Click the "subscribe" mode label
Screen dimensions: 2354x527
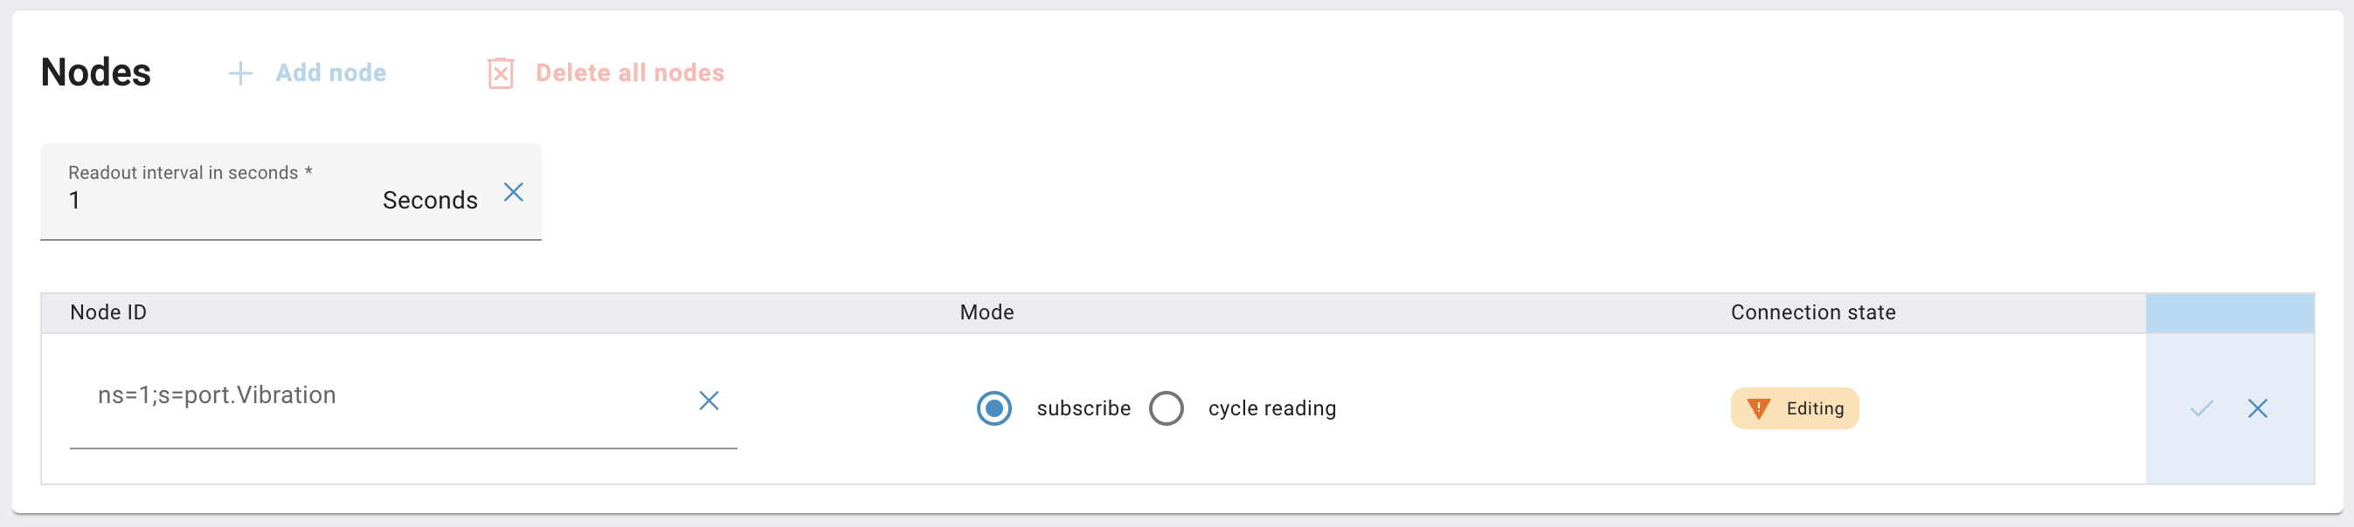tap(1083, 408)
